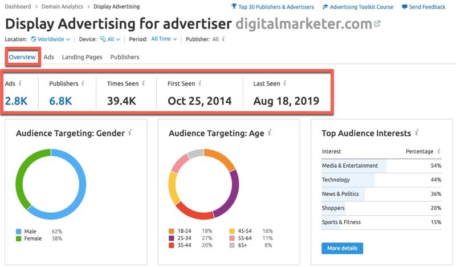Click the Send Feedback link
The image size is (456, 267).
point(424,7)
